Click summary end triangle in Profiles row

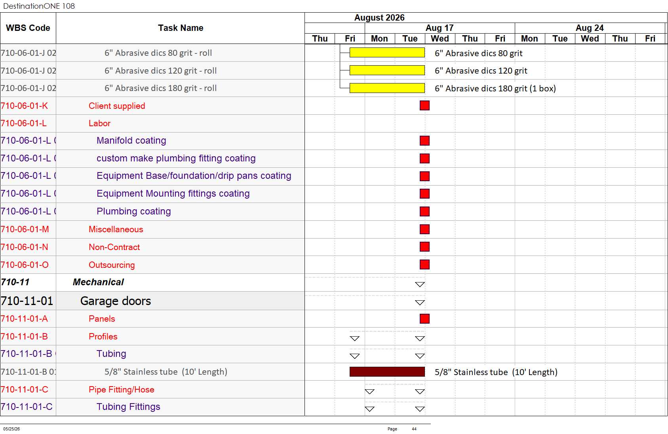click(420, 339)
